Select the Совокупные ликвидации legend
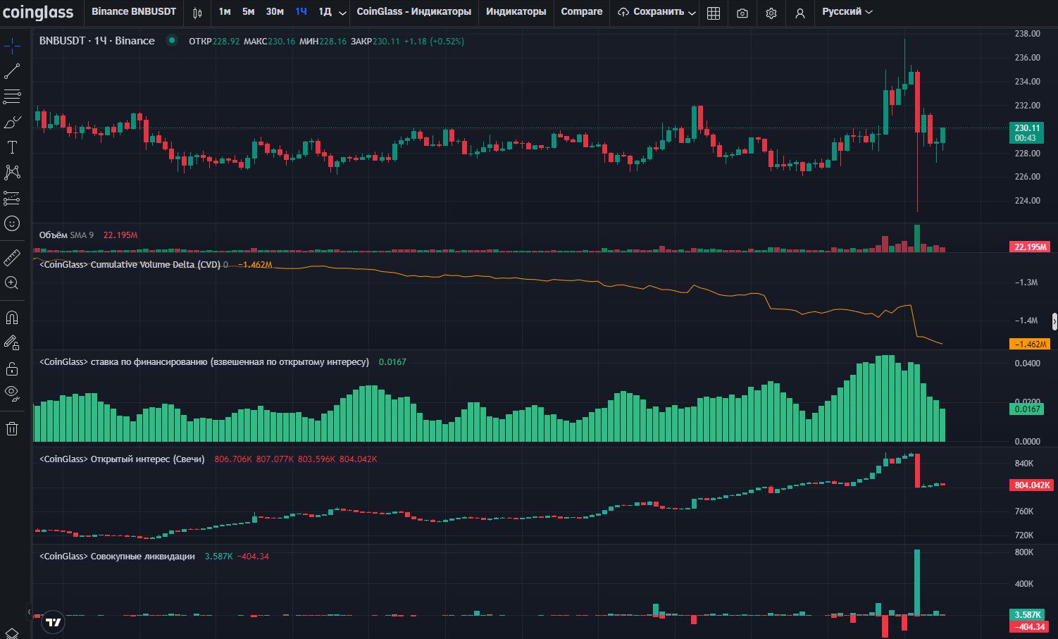1058x639 pixels. tap(117, 557)
